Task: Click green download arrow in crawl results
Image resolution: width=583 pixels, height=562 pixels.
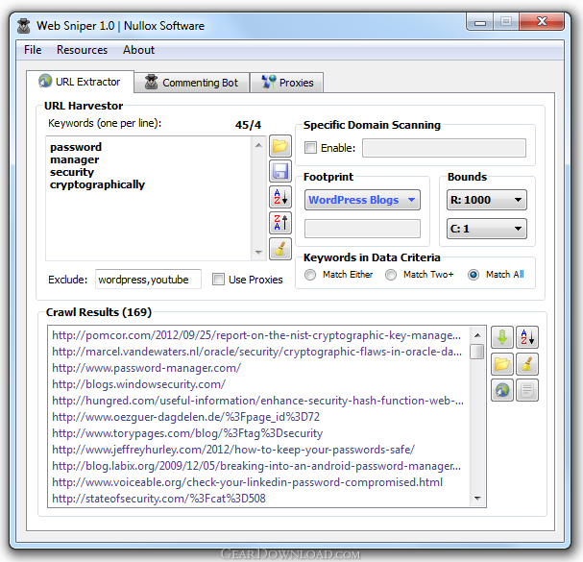Action: (502, 337)
